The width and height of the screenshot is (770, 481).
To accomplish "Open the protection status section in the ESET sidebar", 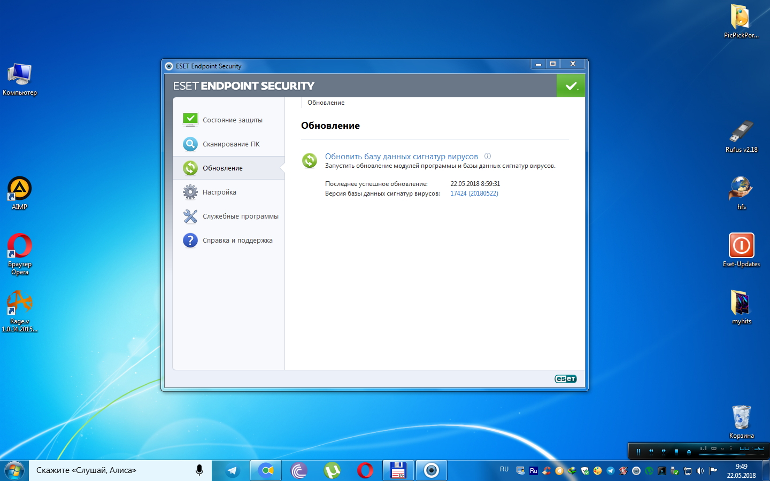I will pos(228,120).
